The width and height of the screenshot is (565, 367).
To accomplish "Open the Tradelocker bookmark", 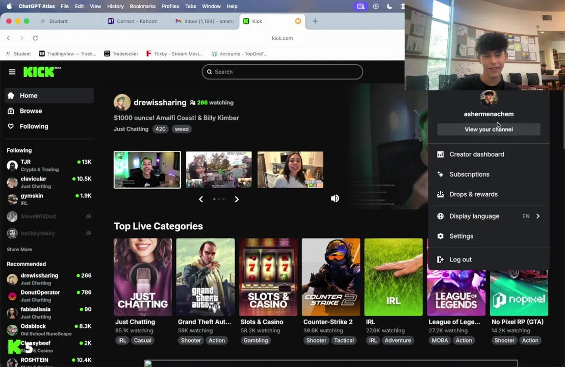I will click(x=121, y=54).
